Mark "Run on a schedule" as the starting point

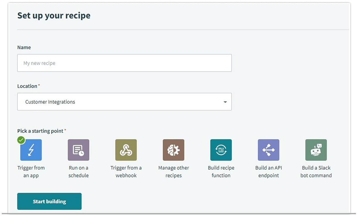pyautogui.click(x=78, y=150)
